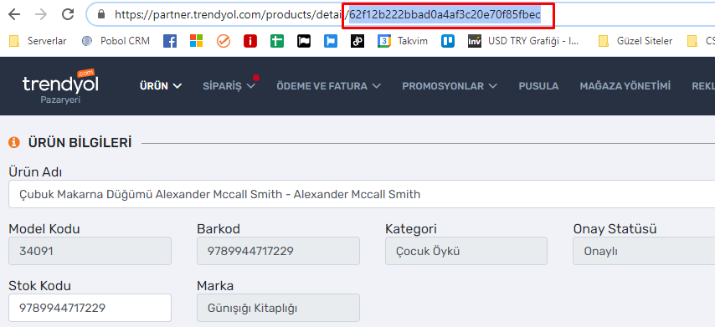
Task: Open the black 'dP' bookmark icon
Action: pos(357,41)
